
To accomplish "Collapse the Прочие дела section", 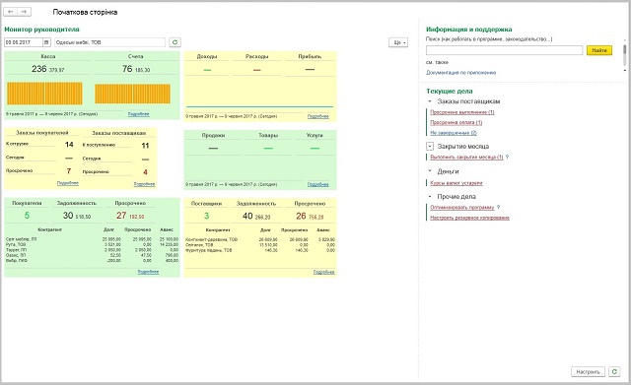I will pos(430,197).
